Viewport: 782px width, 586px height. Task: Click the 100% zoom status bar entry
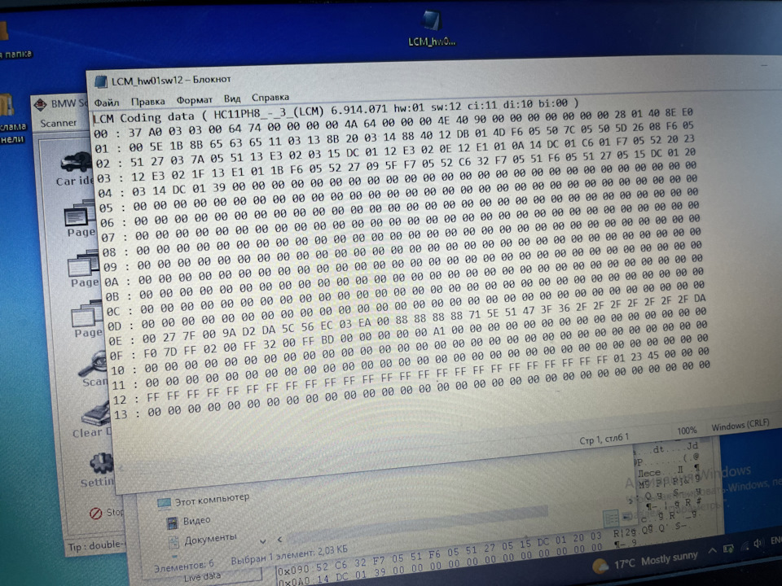click(687, 431)
